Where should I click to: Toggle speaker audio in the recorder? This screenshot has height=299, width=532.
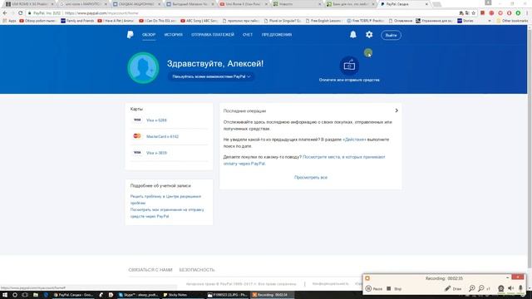pyautogui.click(x=511, y=288)
